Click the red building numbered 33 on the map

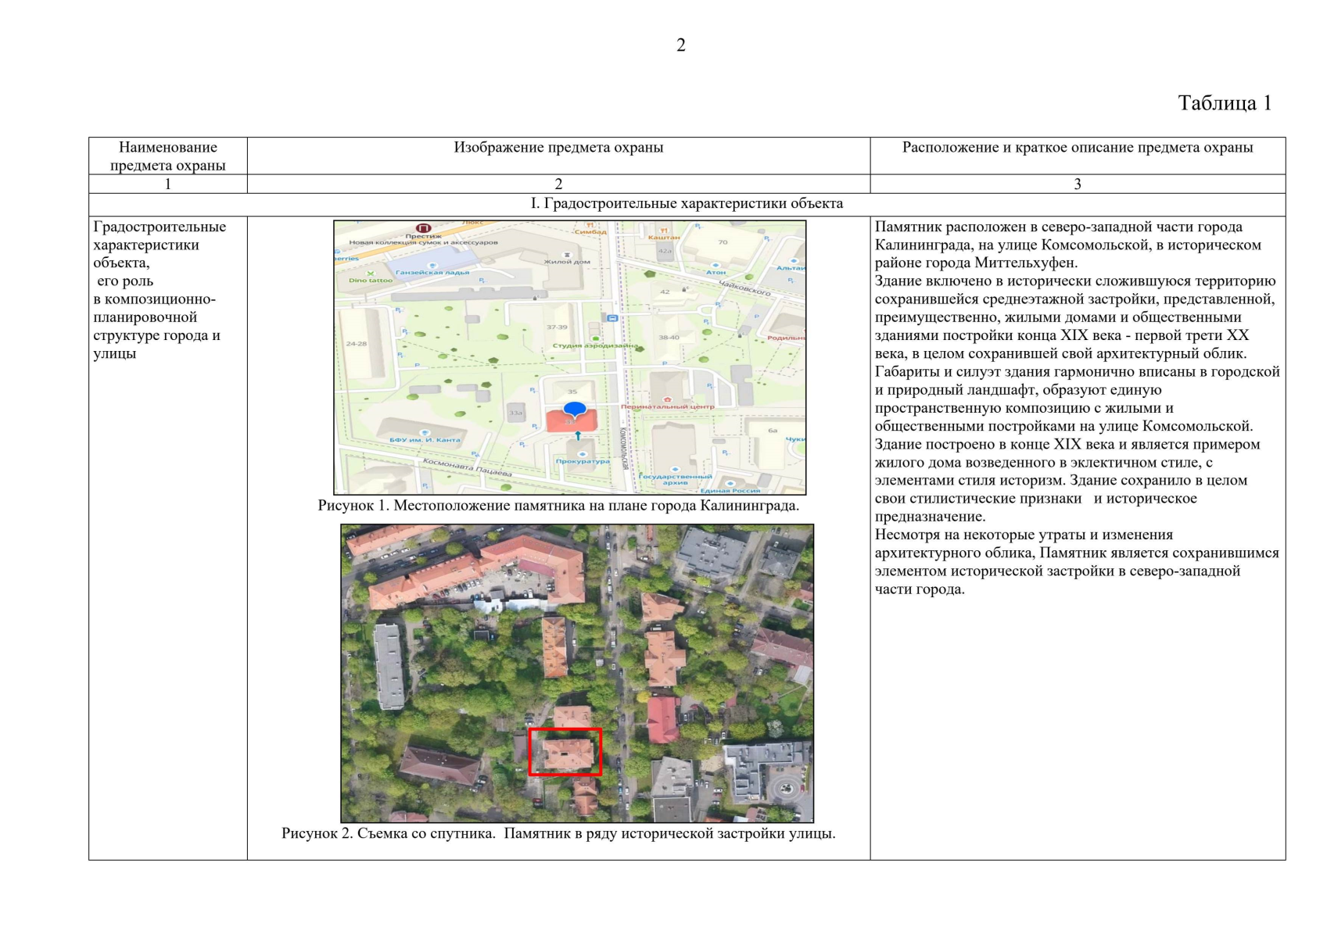(572, 421)
